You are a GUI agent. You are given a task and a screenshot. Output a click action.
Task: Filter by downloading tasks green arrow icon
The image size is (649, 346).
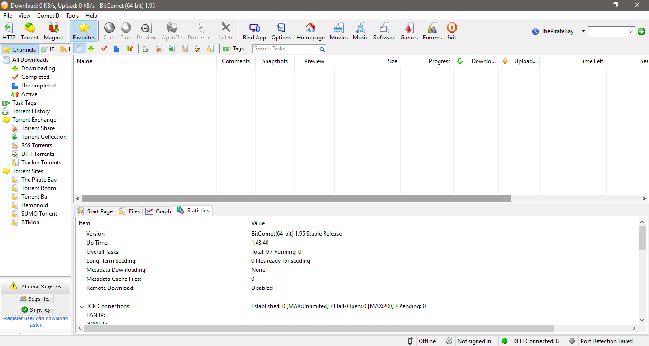(x=91, y=48)
